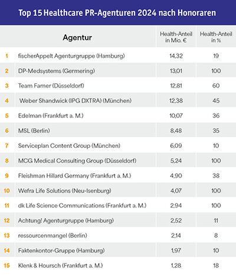Screen dimensions: 236x276
Task: Click the Health-Anteil in % column header
Action: 216,37
